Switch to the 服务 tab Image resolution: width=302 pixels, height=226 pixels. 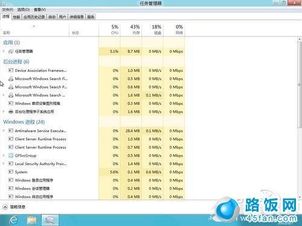[91, 17]
